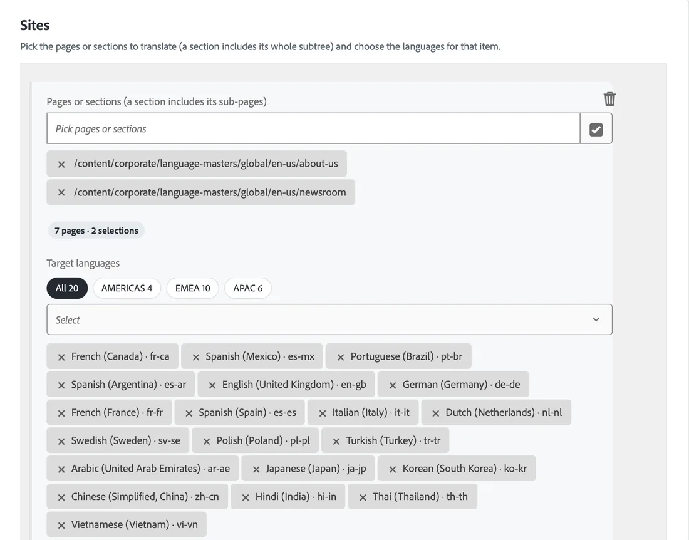Click the Japanese (Japan) · ja-jp label
This screenshot has width=689, height=540.
pyautogui.click(x=316, y=469)
